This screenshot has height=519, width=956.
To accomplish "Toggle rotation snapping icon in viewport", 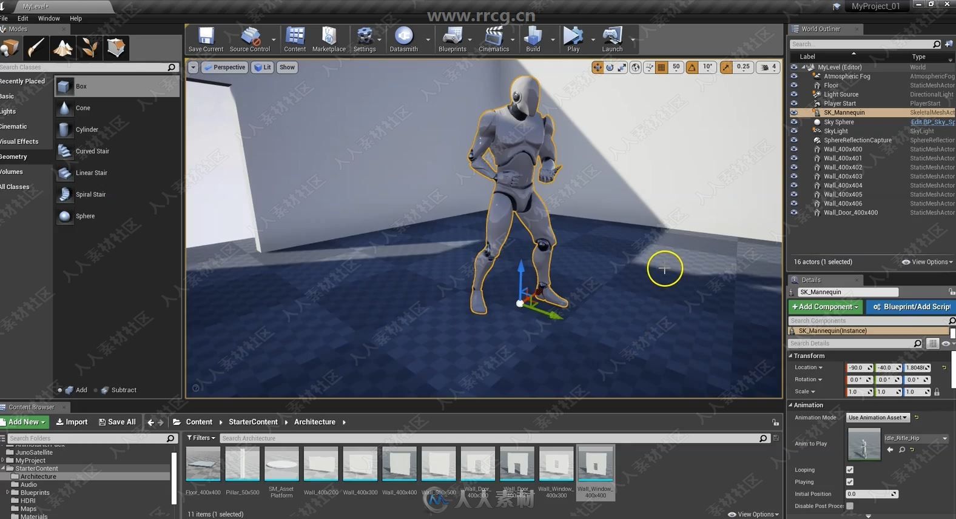I will coord(692,67).
